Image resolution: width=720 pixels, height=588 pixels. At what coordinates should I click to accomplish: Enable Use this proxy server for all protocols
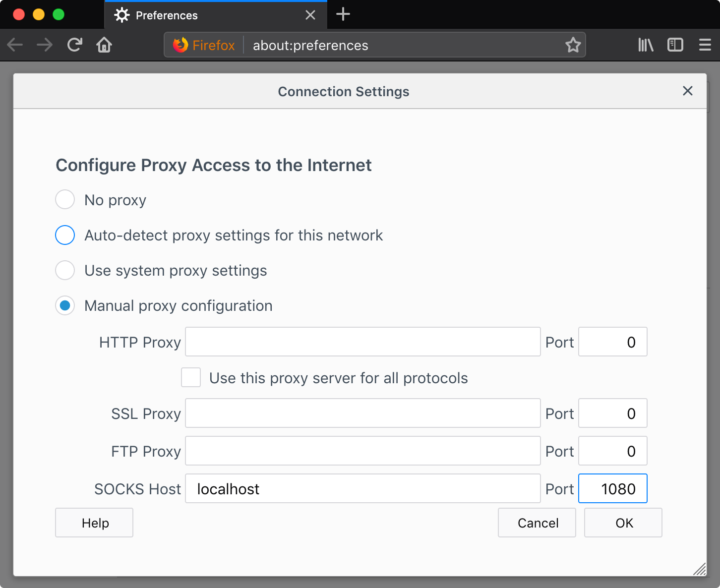191,378
